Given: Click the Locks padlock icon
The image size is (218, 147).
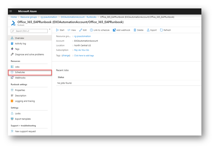Looking at the screenshot, I should click(12, 113).
